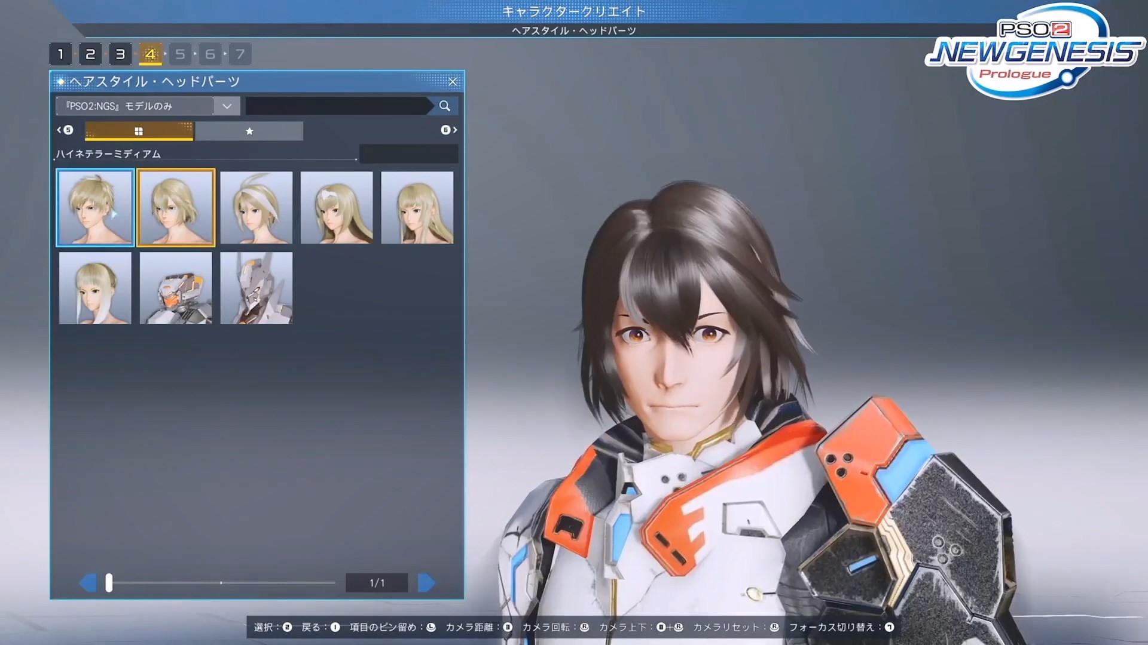
Task: Click the search magnifying glass icon
Action: point(444,106)
